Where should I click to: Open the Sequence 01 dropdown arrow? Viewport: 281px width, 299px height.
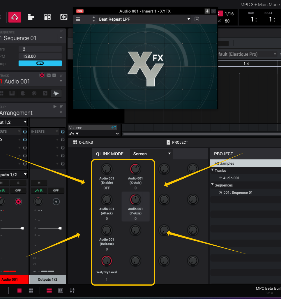pos(61,38)
